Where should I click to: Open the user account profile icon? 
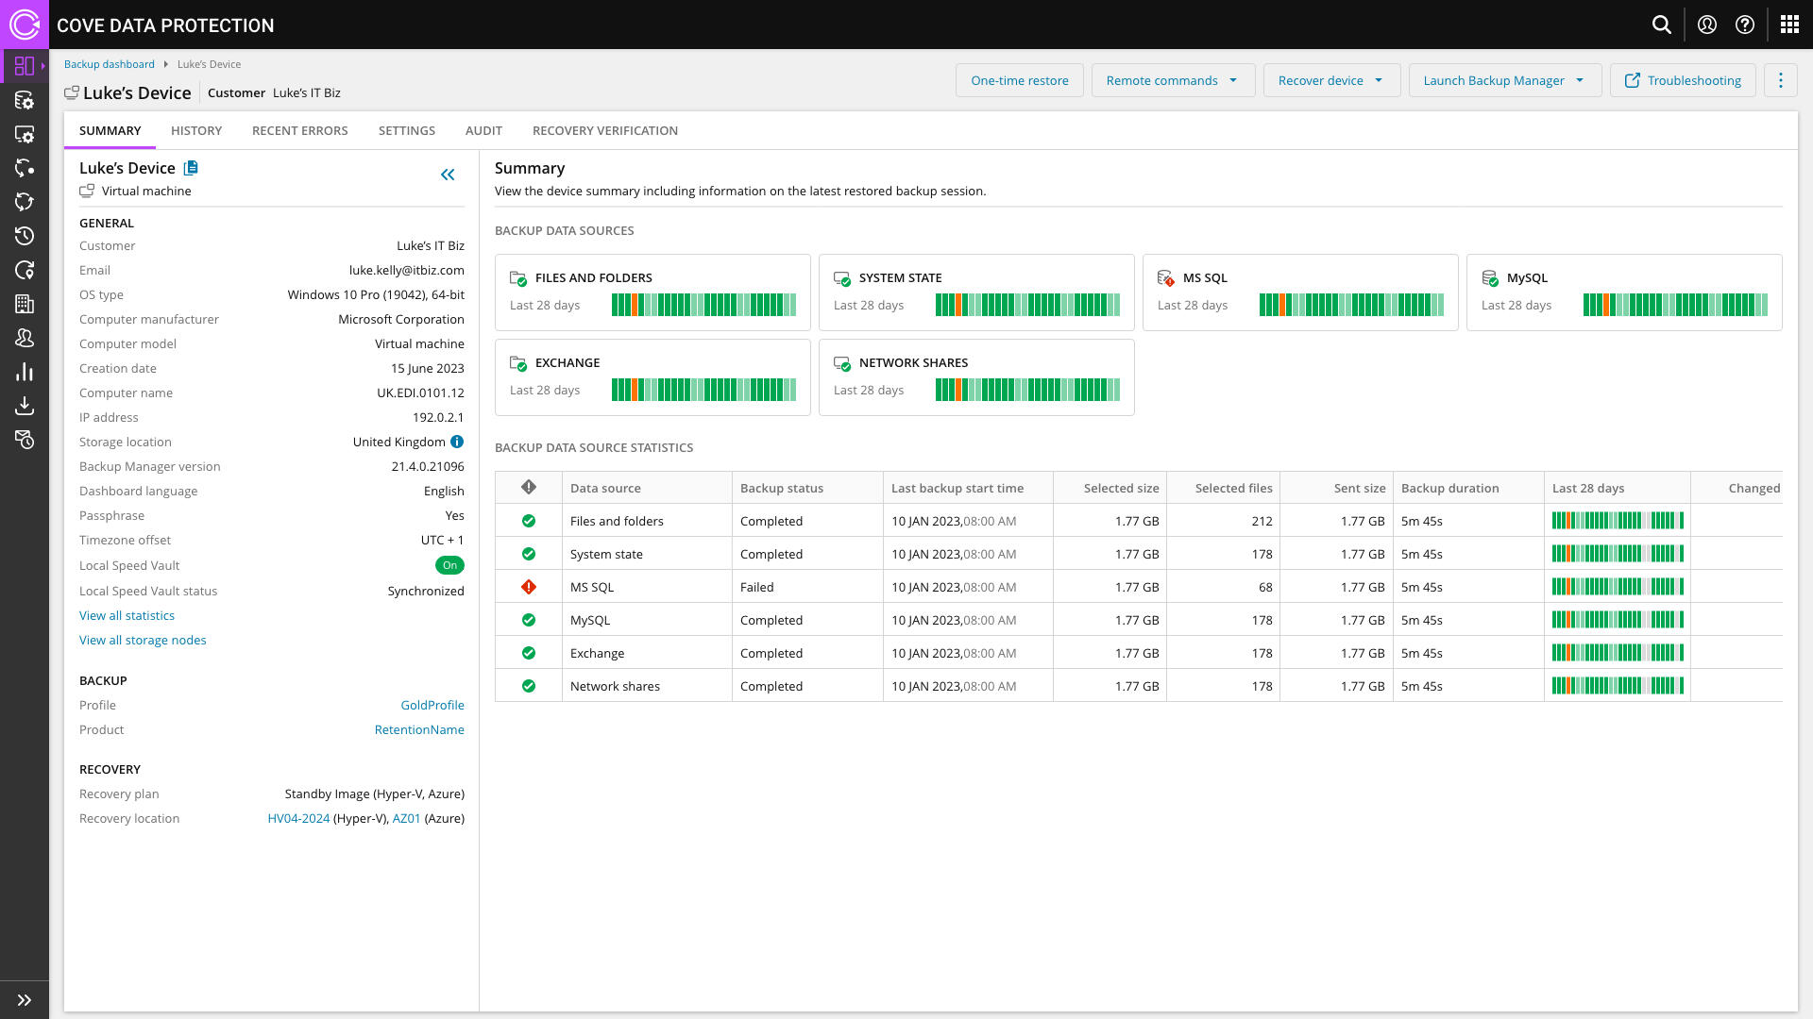[1707, 25]
